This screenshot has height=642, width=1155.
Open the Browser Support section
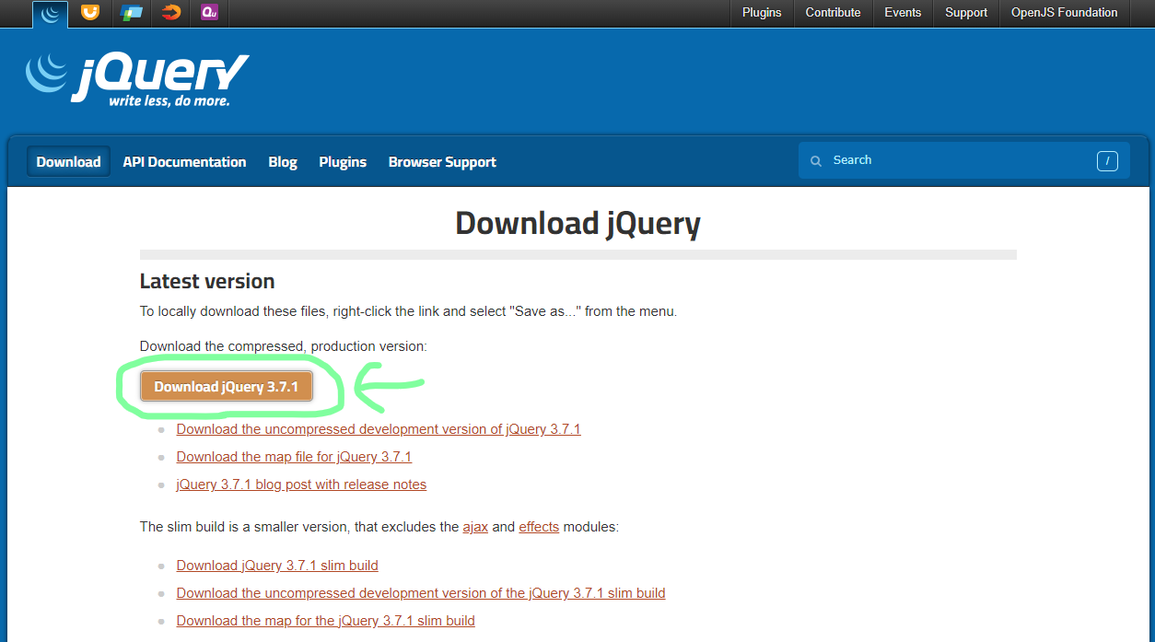click(x=442, y=161)
